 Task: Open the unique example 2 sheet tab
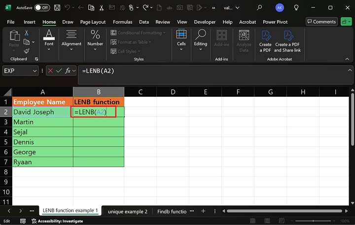click(x=128, y=211)
